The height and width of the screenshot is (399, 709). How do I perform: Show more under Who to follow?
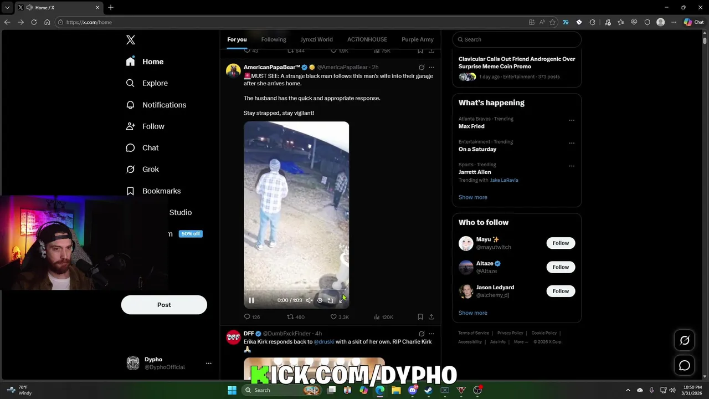point(473,313)
